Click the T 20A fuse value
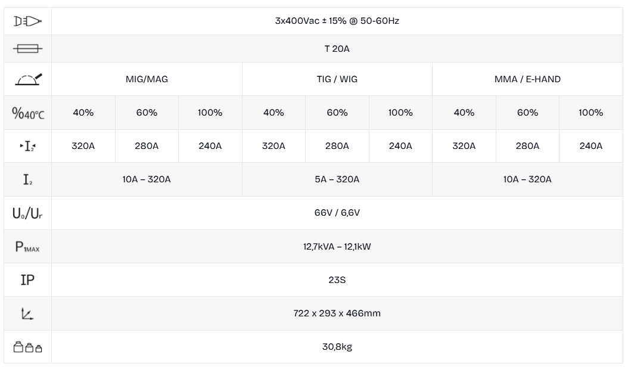Screen dimensions: 628x367 (x=337, y=49)
